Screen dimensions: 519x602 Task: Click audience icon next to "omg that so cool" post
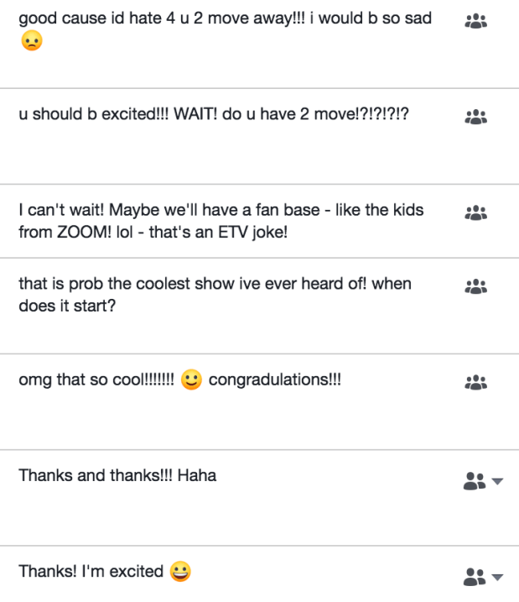(475, 383)
